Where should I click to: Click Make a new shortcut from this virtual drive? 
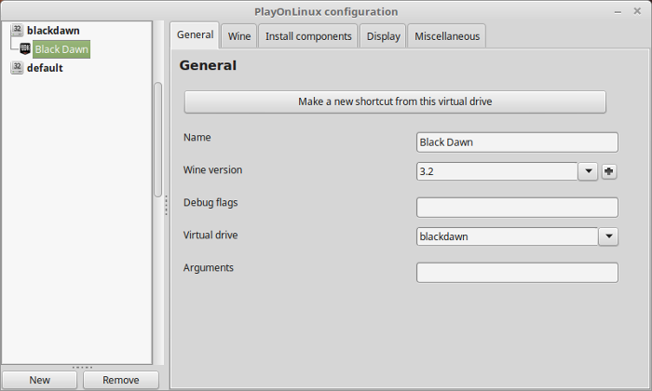[x=395, y=101]
